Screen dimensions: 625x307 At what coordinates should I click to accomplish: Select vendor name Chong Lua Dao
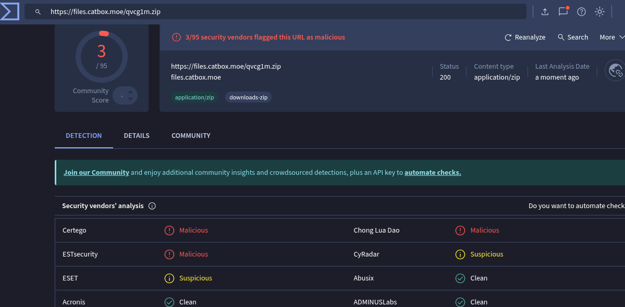[x=377, y=230]
